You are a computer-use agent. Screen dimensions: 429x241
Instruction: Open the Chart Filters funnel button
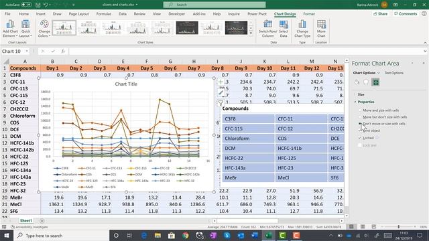coord(221,103)
